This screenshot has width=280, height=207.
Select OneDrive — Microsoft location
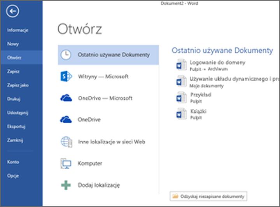[105, 98]
